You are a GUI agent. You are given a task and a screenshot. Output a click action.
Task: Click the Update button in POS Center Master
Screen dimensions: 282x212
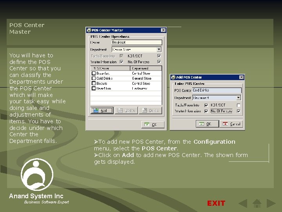[x=127, y=110]
